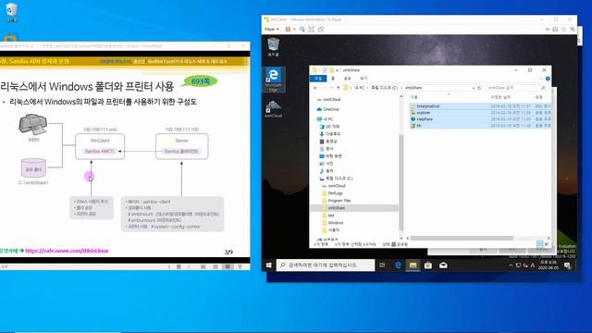Open the Recycle Bin on the VM desktop

coord(274,47)
